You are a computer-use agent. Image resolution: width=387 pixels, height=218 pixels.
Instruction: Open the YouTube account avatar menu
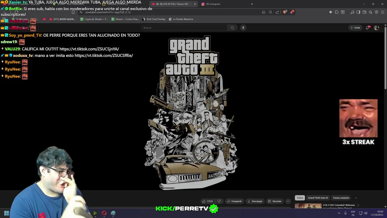click(x=376, y=28)
